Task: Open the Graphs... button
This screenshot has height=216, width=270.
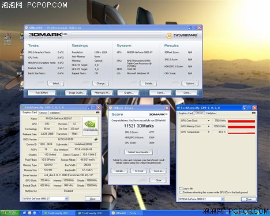Action: [128, 93]
